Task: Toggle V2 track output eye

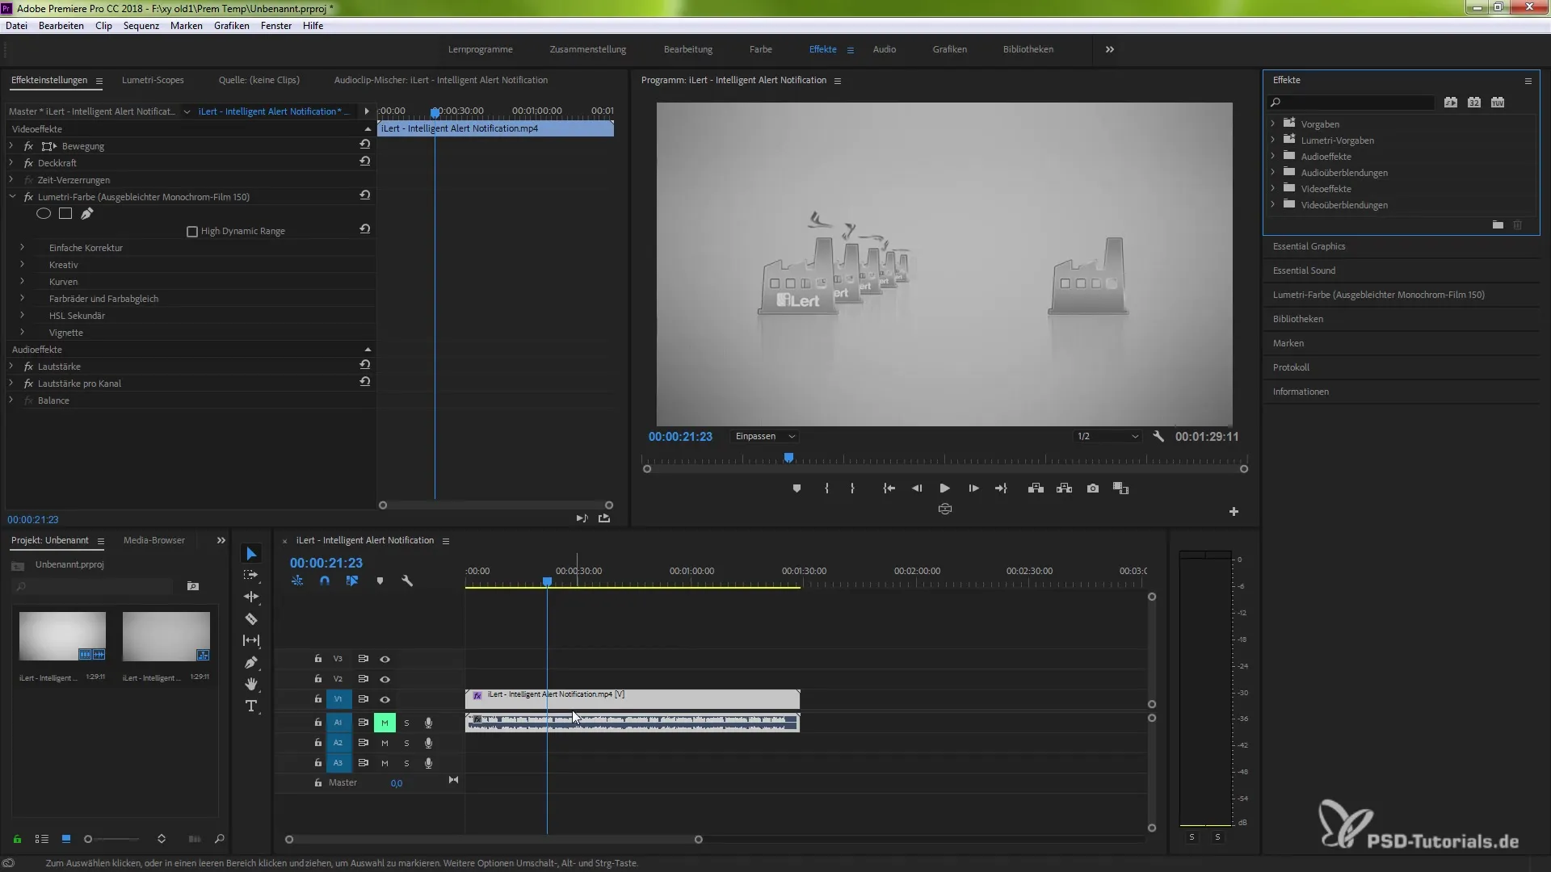Action: (x=385, y=679)
